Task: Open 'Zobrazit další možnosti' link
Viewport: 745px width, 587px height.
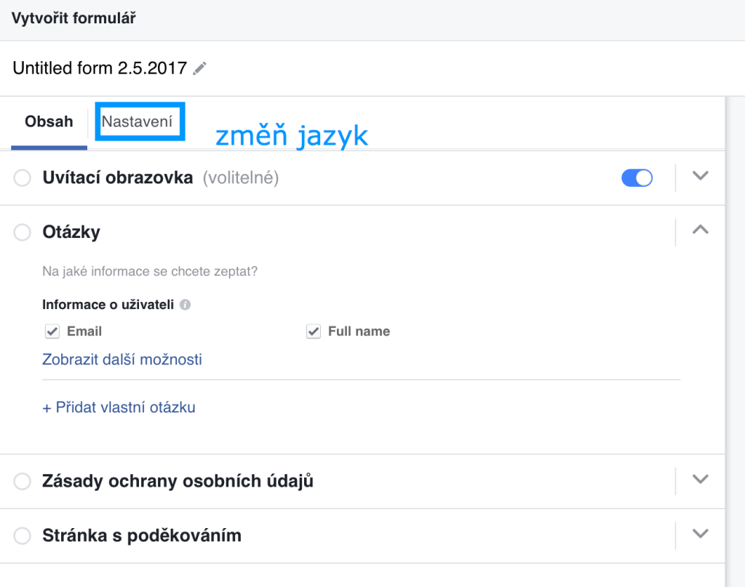Action: coord(122,359)
